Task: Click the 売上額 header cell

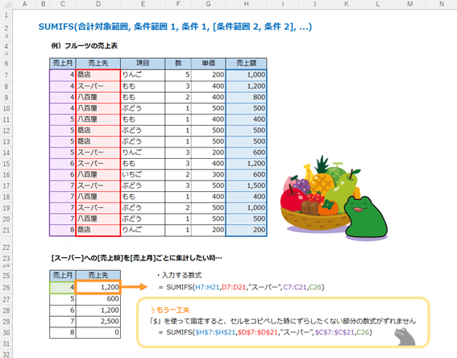Action: click(247, 63)
